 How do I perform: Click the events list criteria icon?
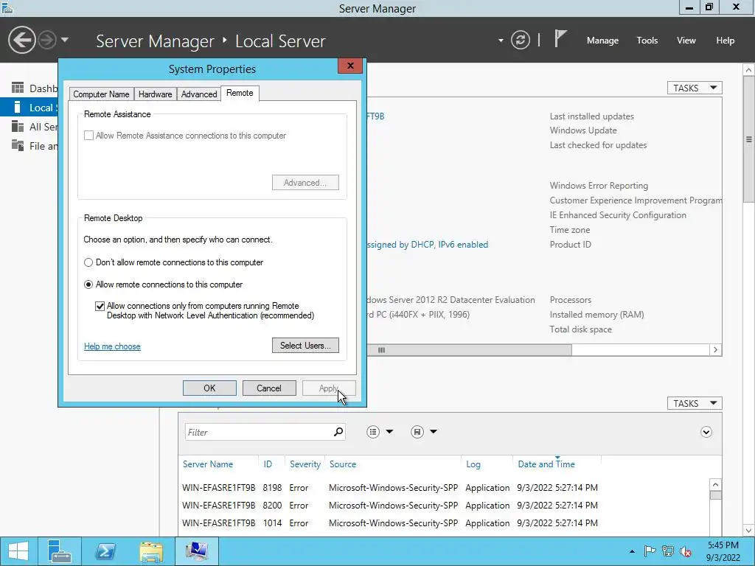(373, 432)
